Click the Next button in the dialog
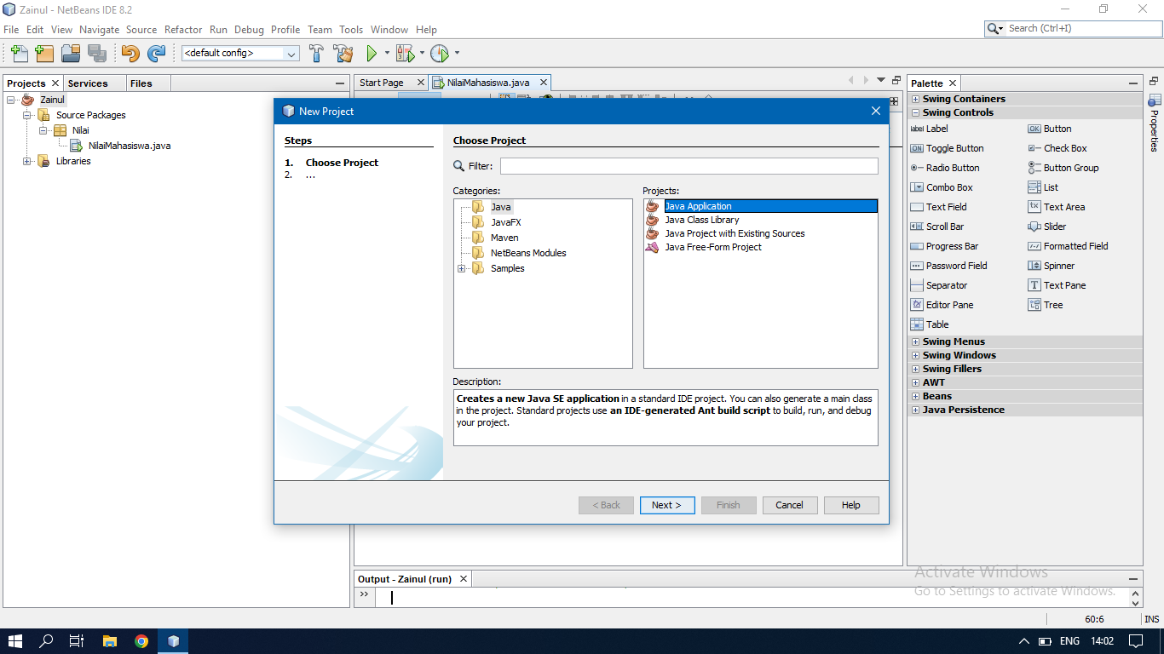The image size is (1164, 654). (667, 505)
